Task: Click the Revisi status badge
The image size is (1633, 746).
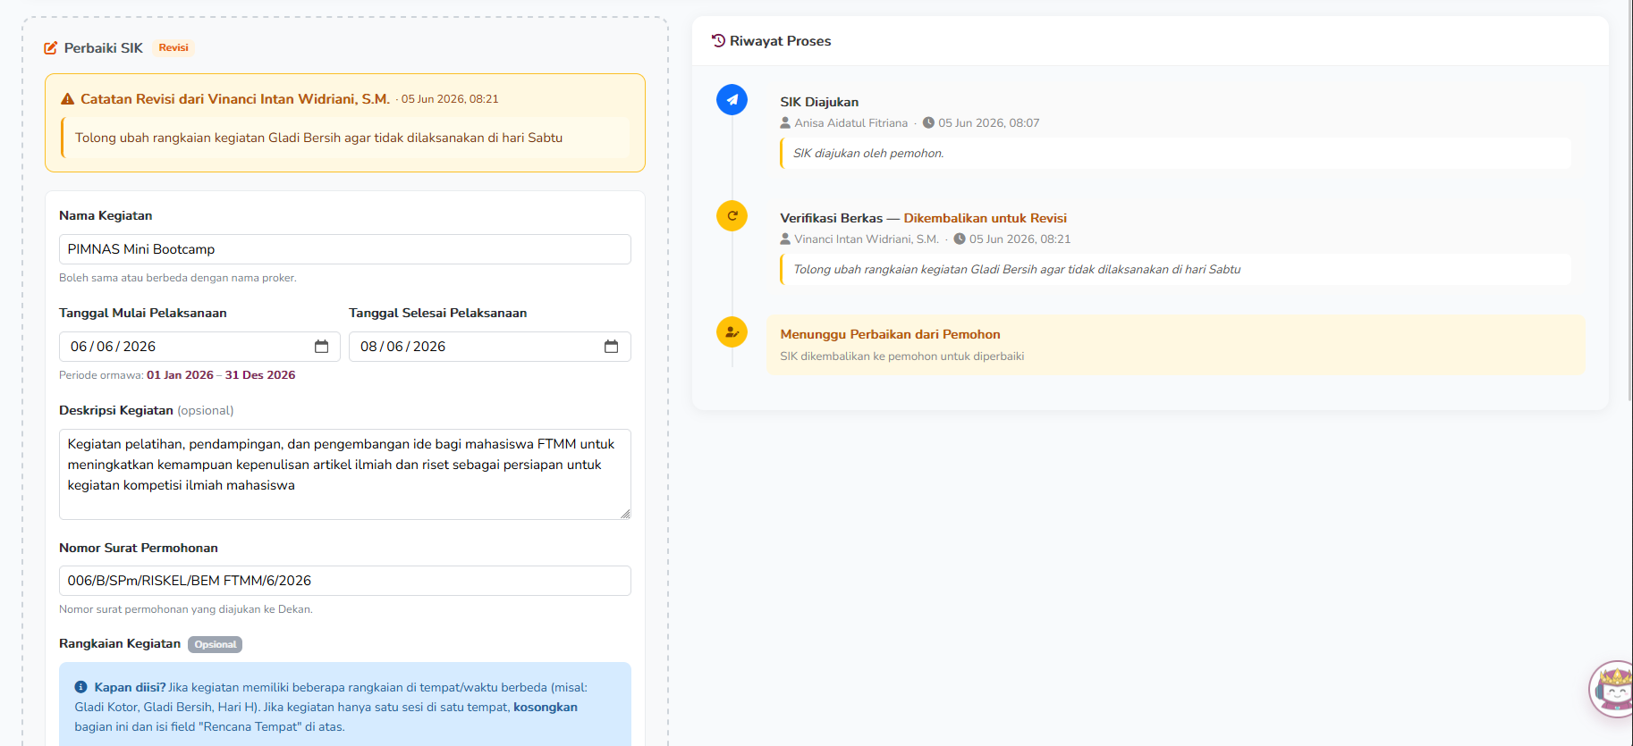Action: 173,48
